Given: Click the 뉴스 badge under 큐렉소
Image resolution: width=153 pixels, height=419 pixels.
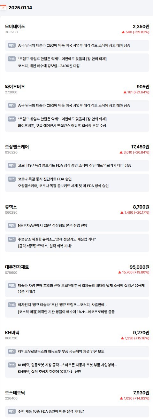Looking at the screenshot, I should click(12, 239).
